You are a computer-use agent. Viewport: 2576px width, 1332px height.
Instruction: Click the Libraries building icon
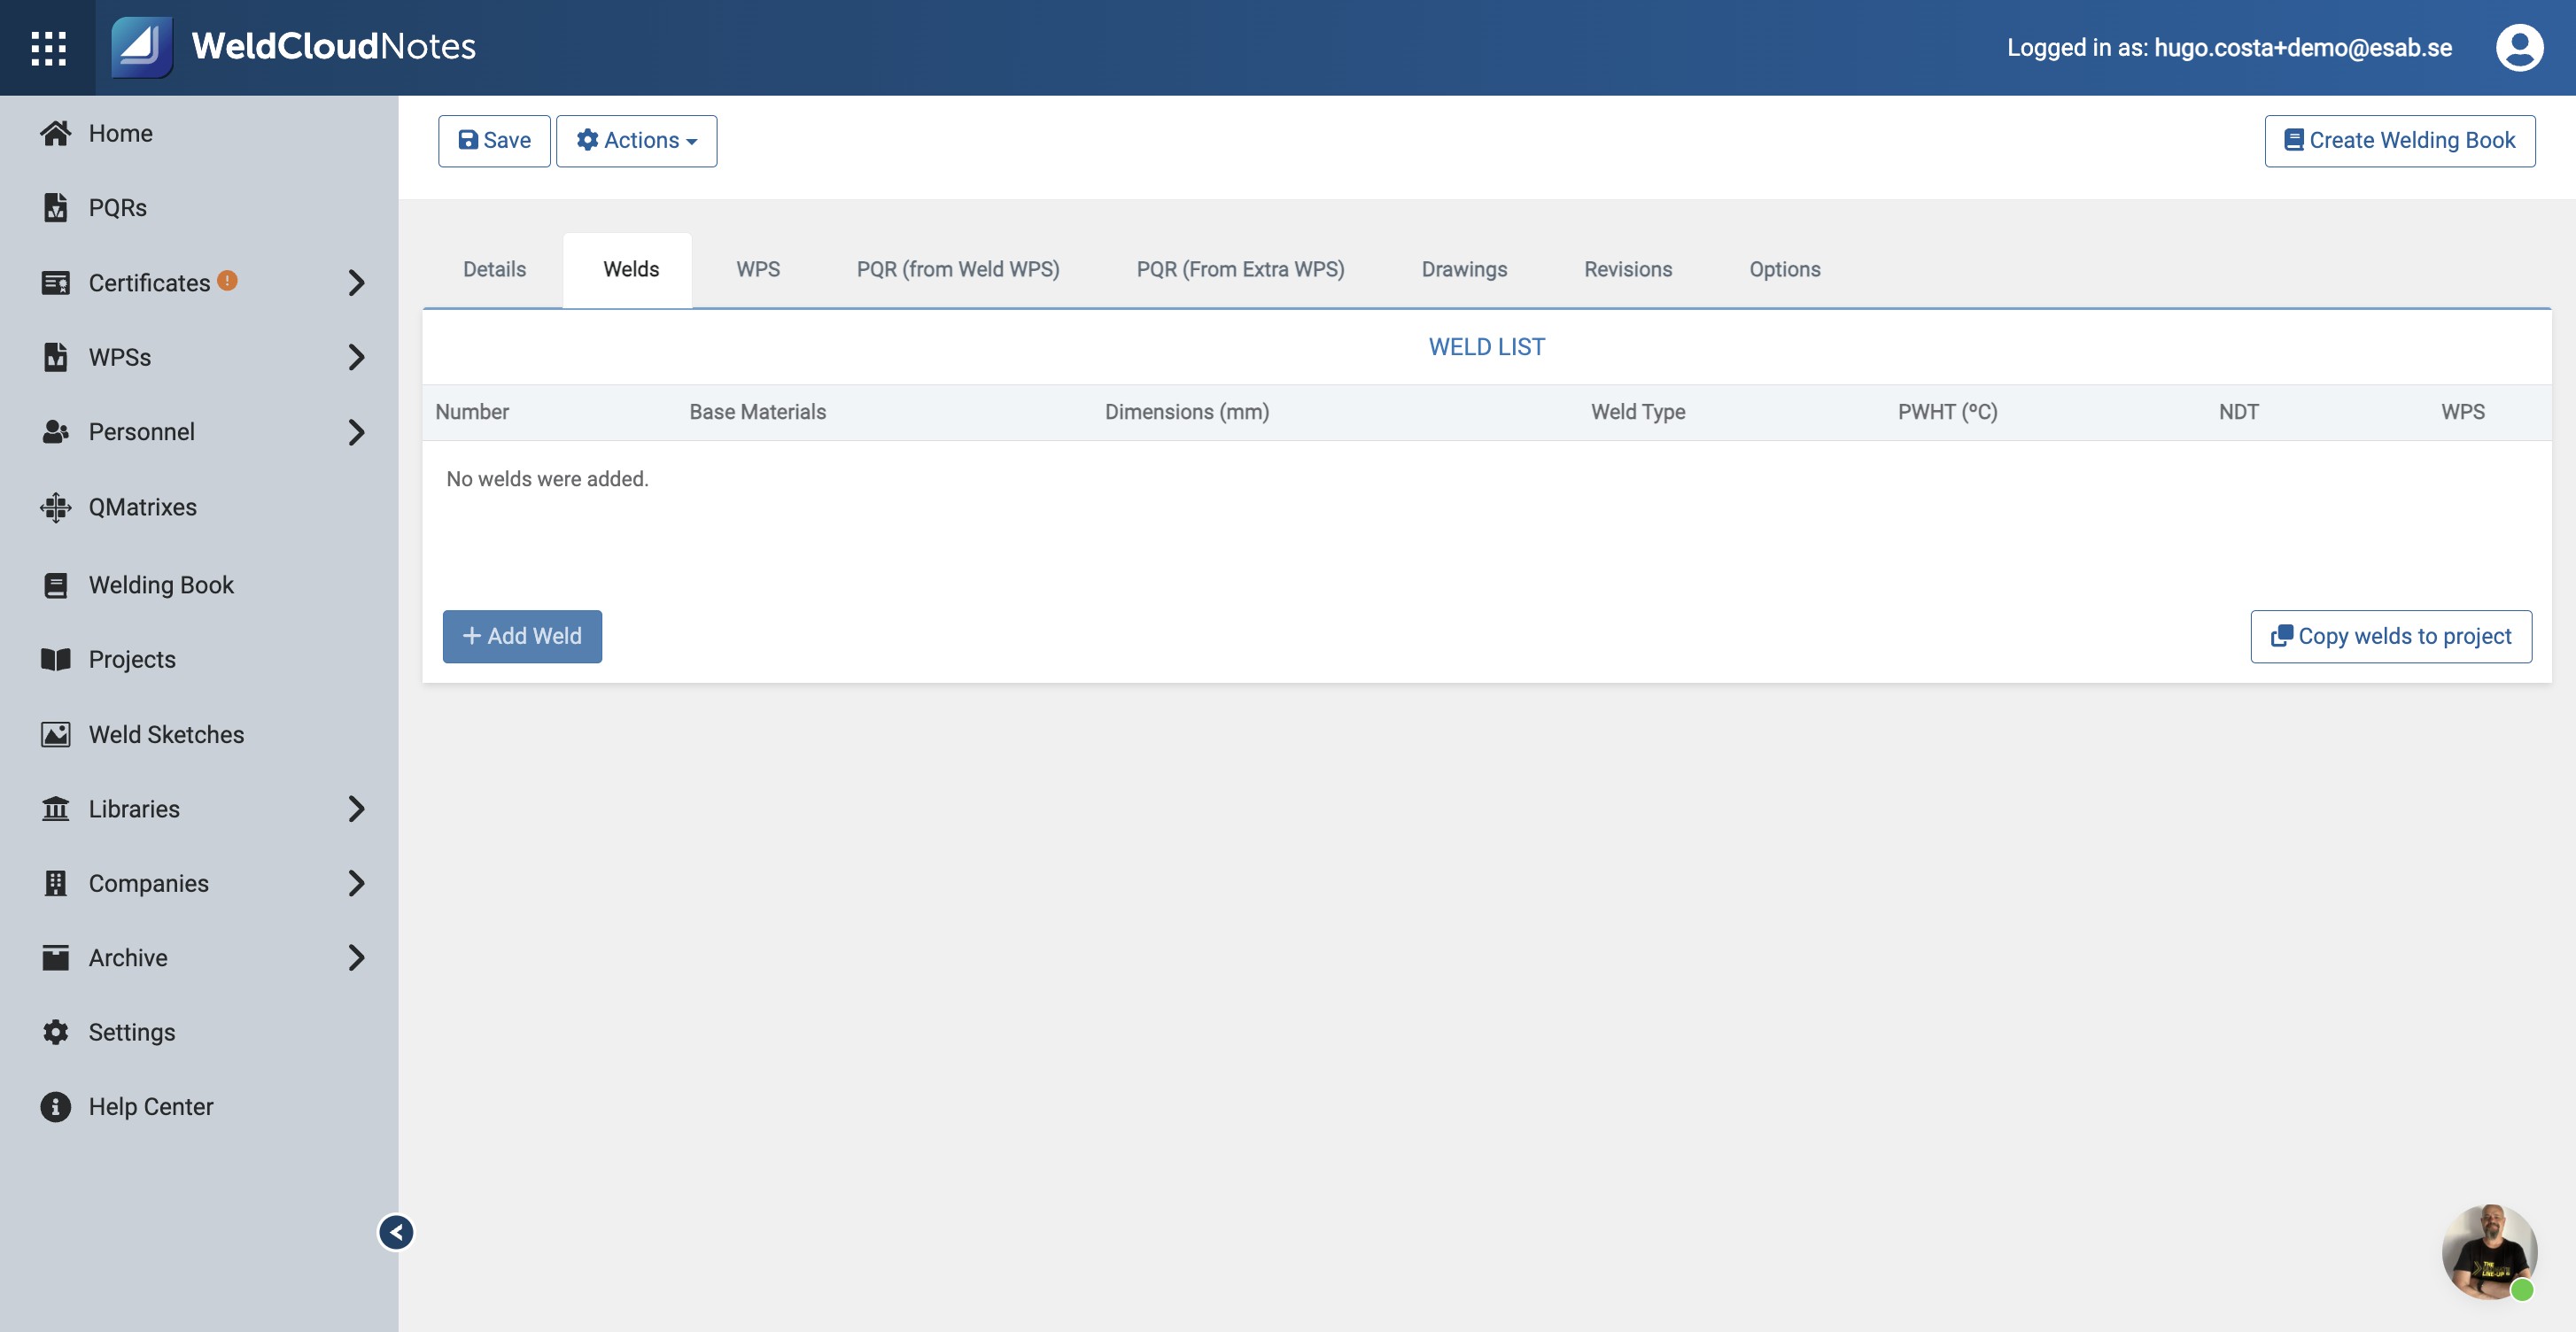[56, 808]
